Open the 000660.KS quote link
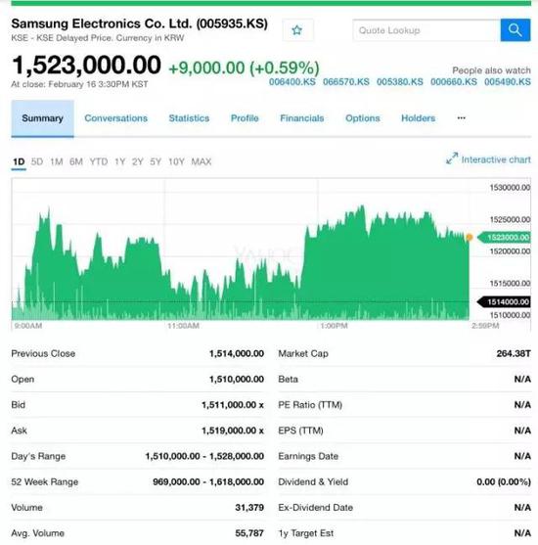The height and width of the screenshot is (545, 538). 454,82
